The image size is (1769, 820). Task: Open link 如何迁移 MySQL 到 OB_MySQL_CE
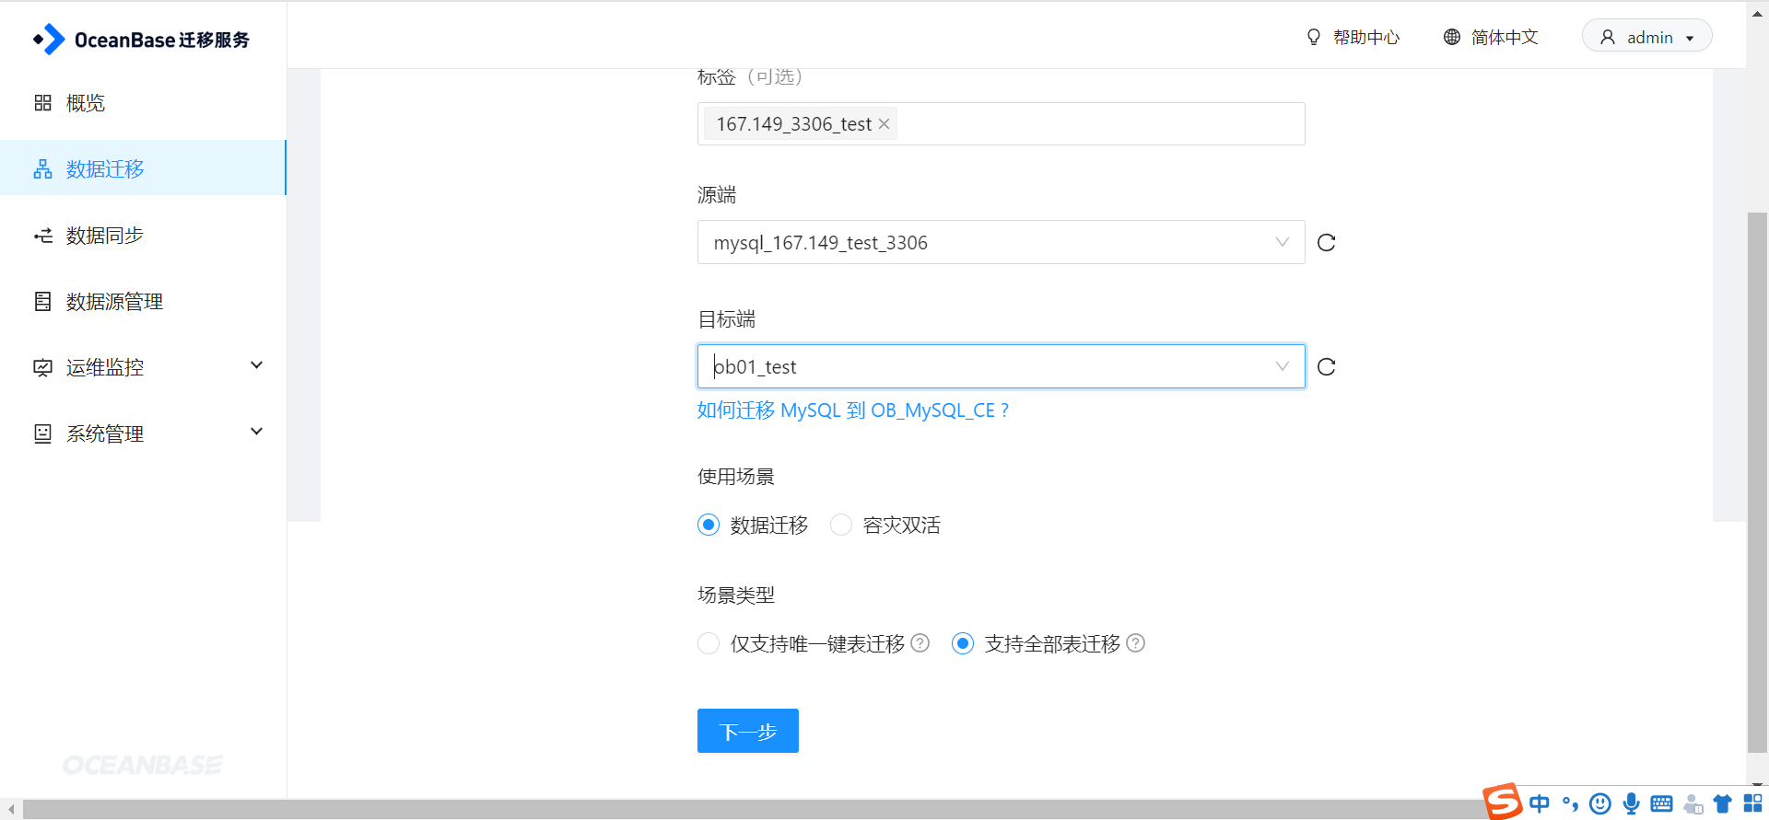pos(852,410)
